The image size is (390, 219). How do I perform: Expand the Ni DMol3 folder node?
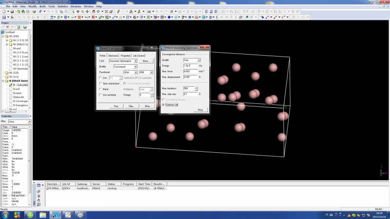pyautogui.click(x=7, y=44)
